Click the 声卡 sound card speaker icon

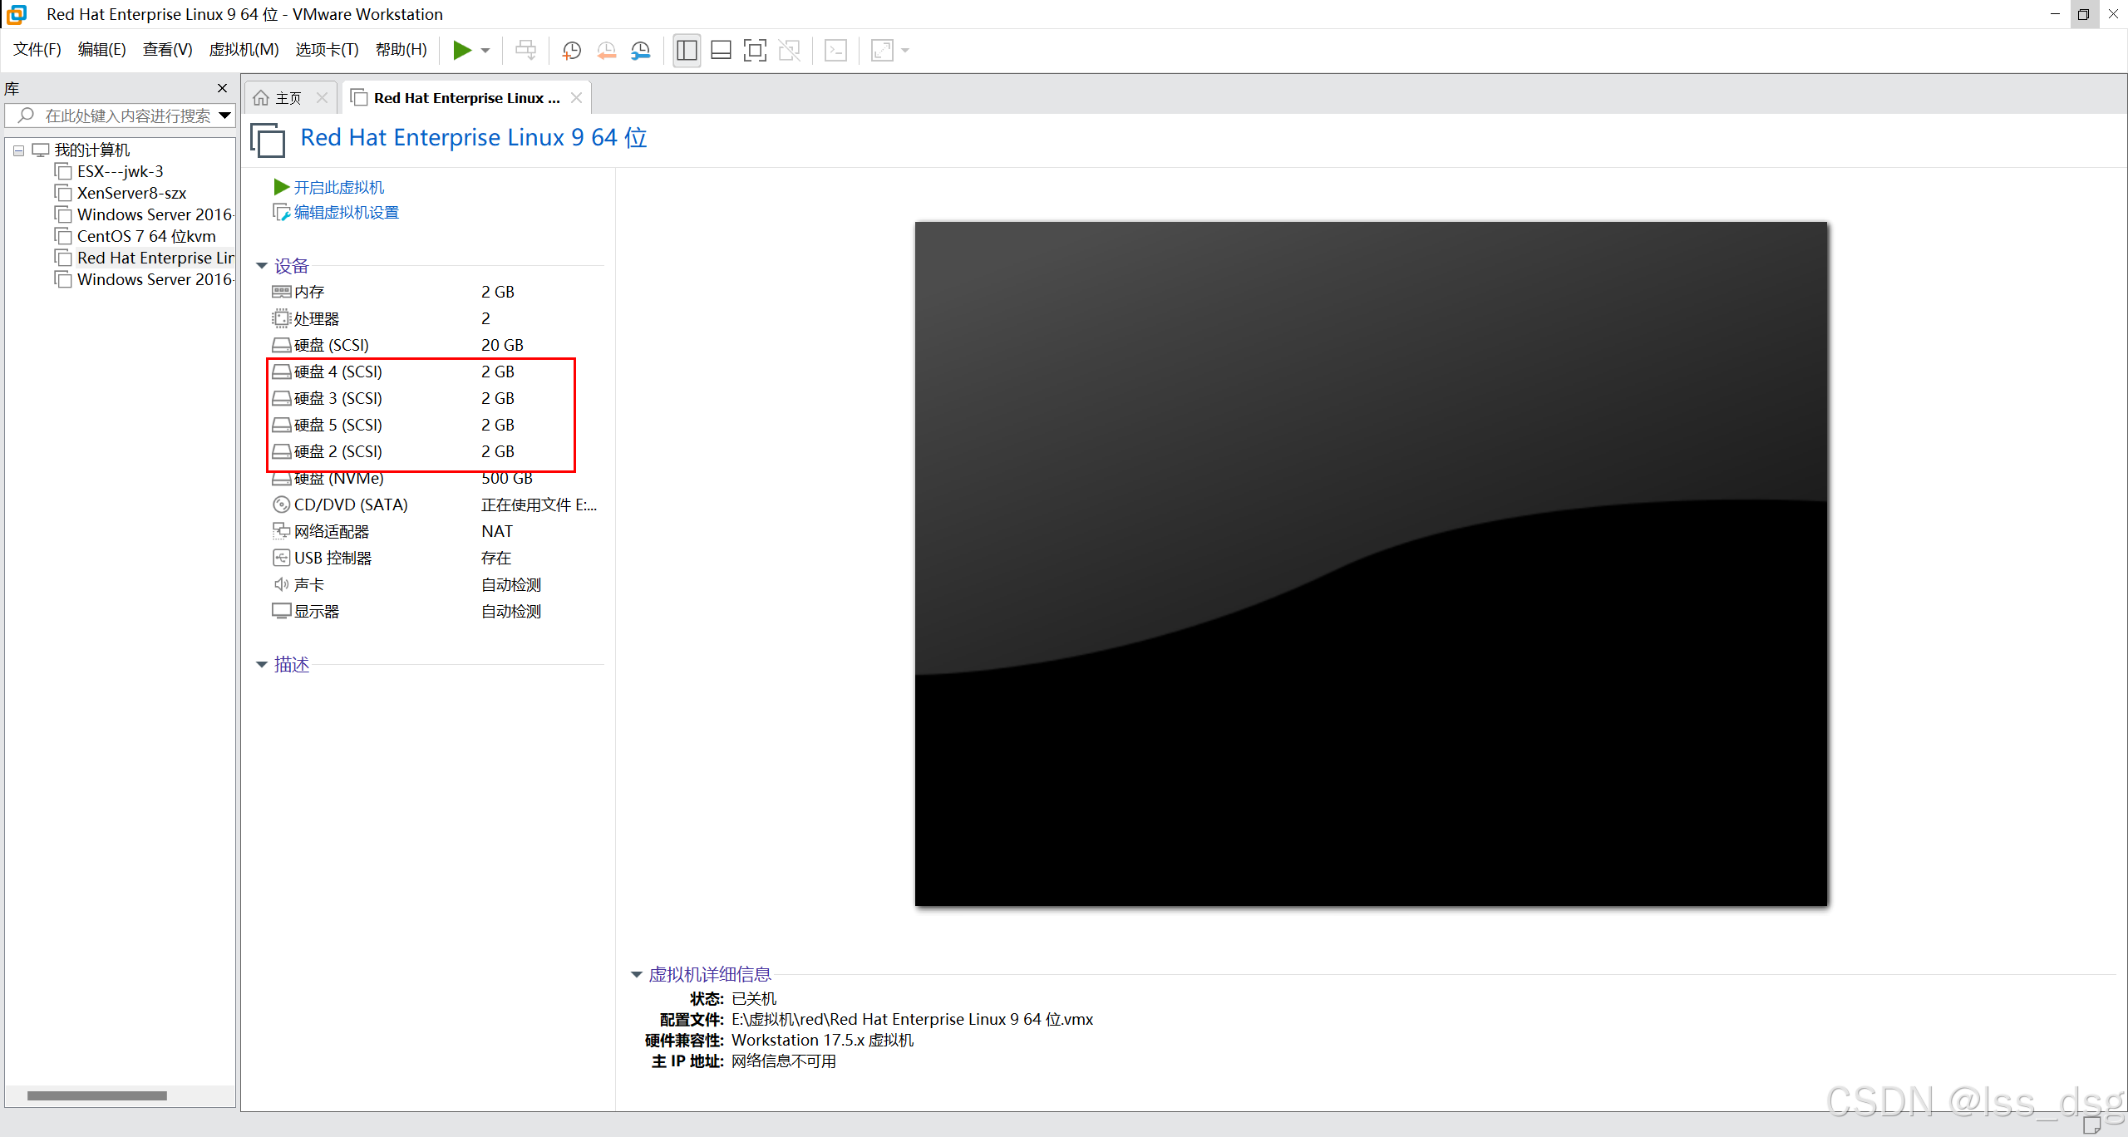(281, 584)
